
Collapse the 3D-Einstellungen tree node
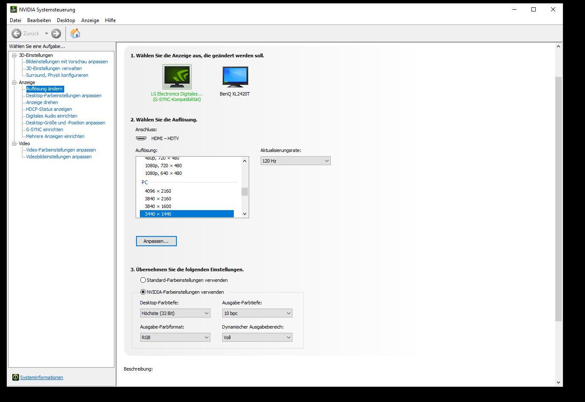click(14, 55)
